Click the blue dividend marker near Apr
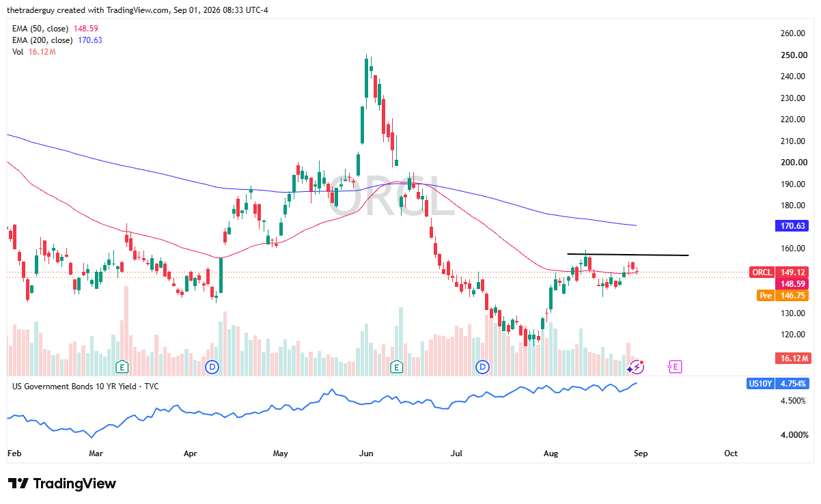The image size is (821, 504). coord(212,367)
